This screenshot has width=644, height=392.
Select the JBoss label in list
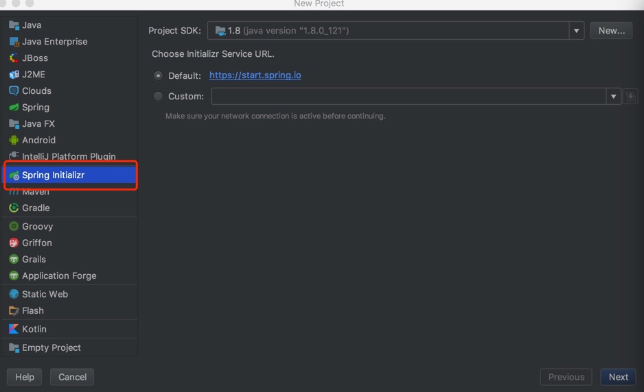tap(35, 58)
